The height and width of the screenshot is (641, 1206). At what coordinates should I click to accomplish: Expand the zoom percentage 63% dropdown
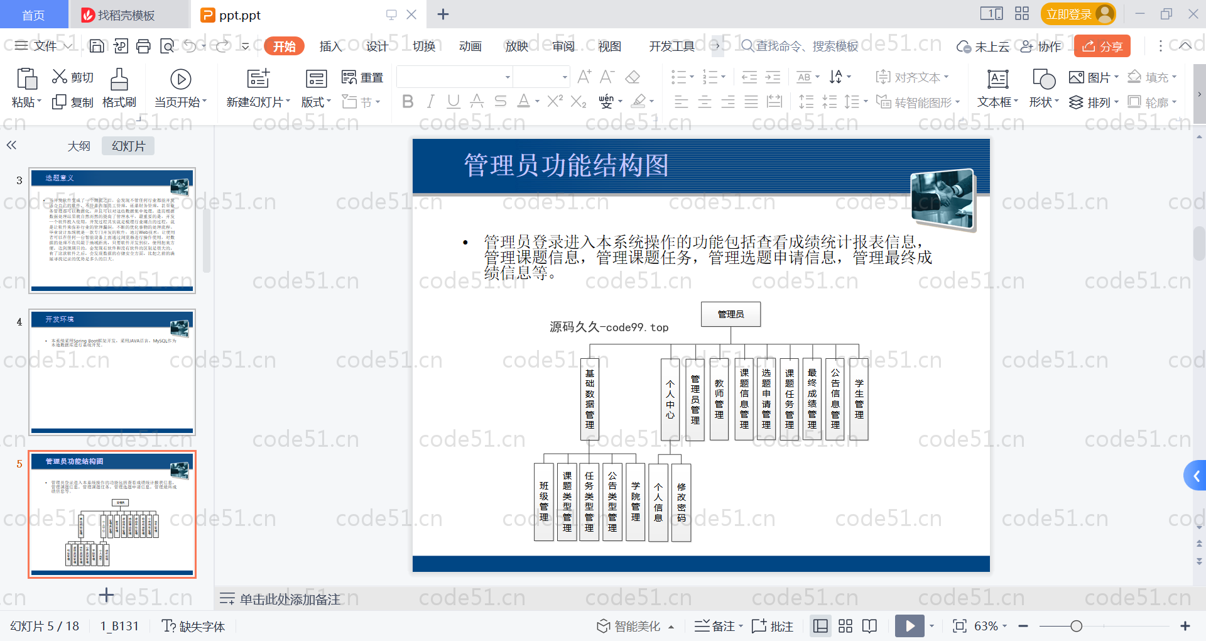[1005, 626]
